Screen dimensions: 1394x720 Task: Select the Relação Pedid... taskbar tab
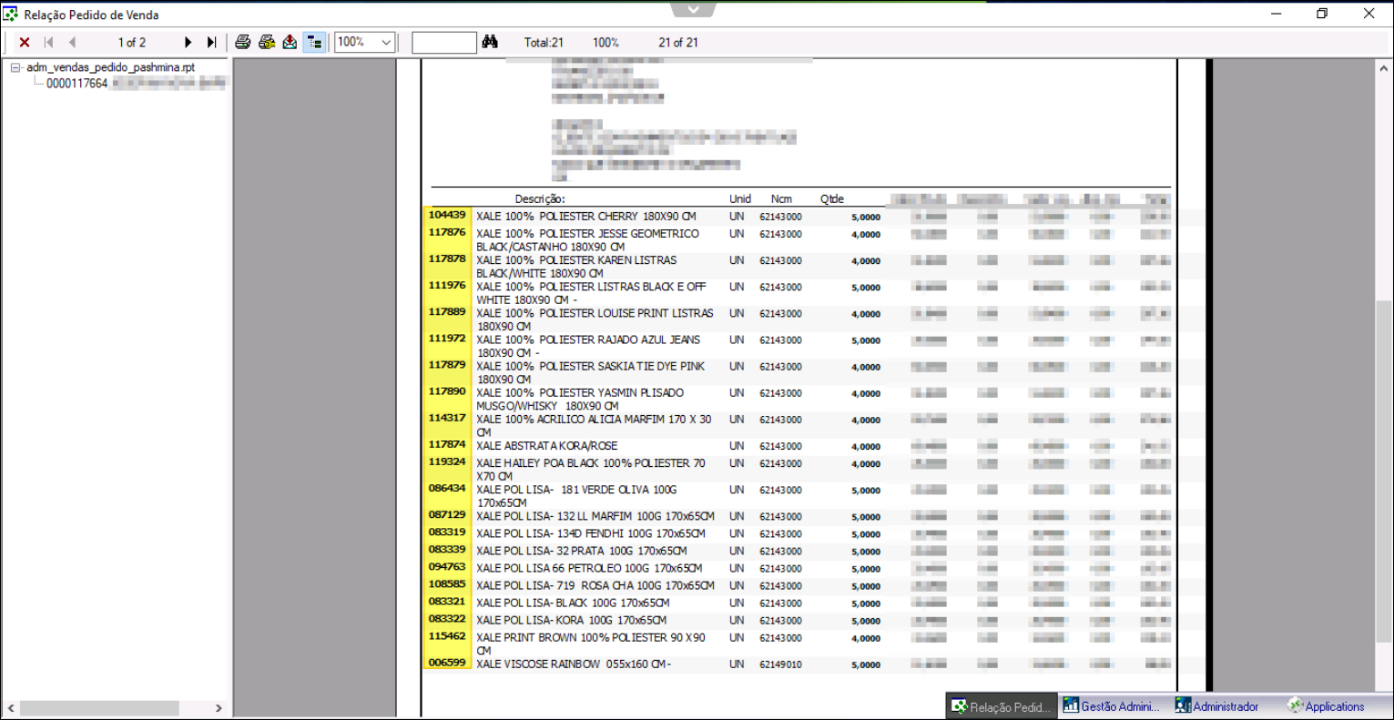tap(1002, 706)
